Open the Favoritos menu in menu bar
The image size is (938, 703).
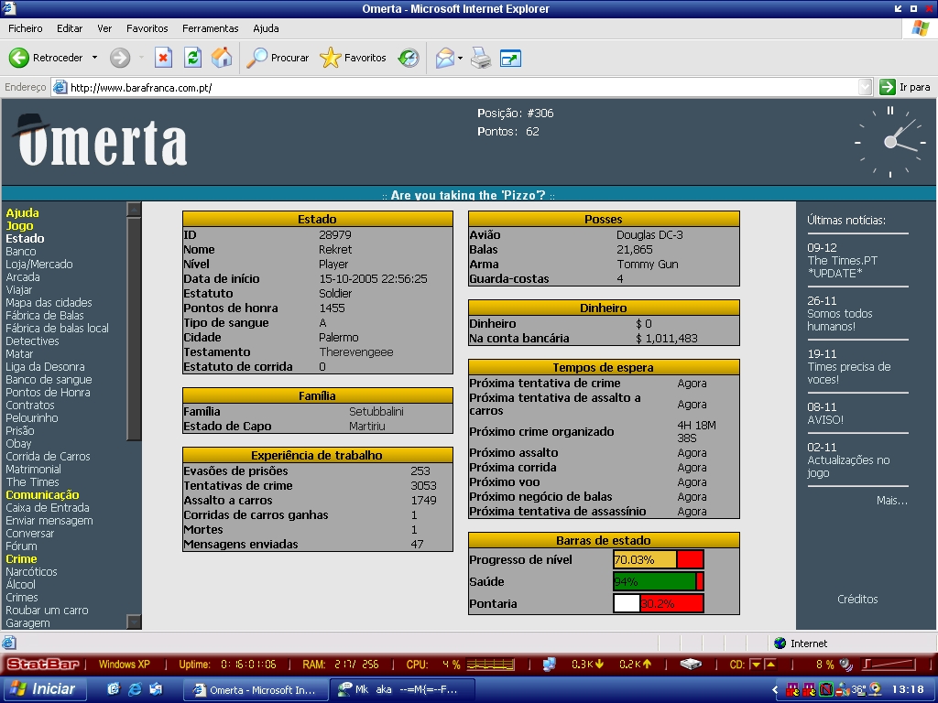147,28
